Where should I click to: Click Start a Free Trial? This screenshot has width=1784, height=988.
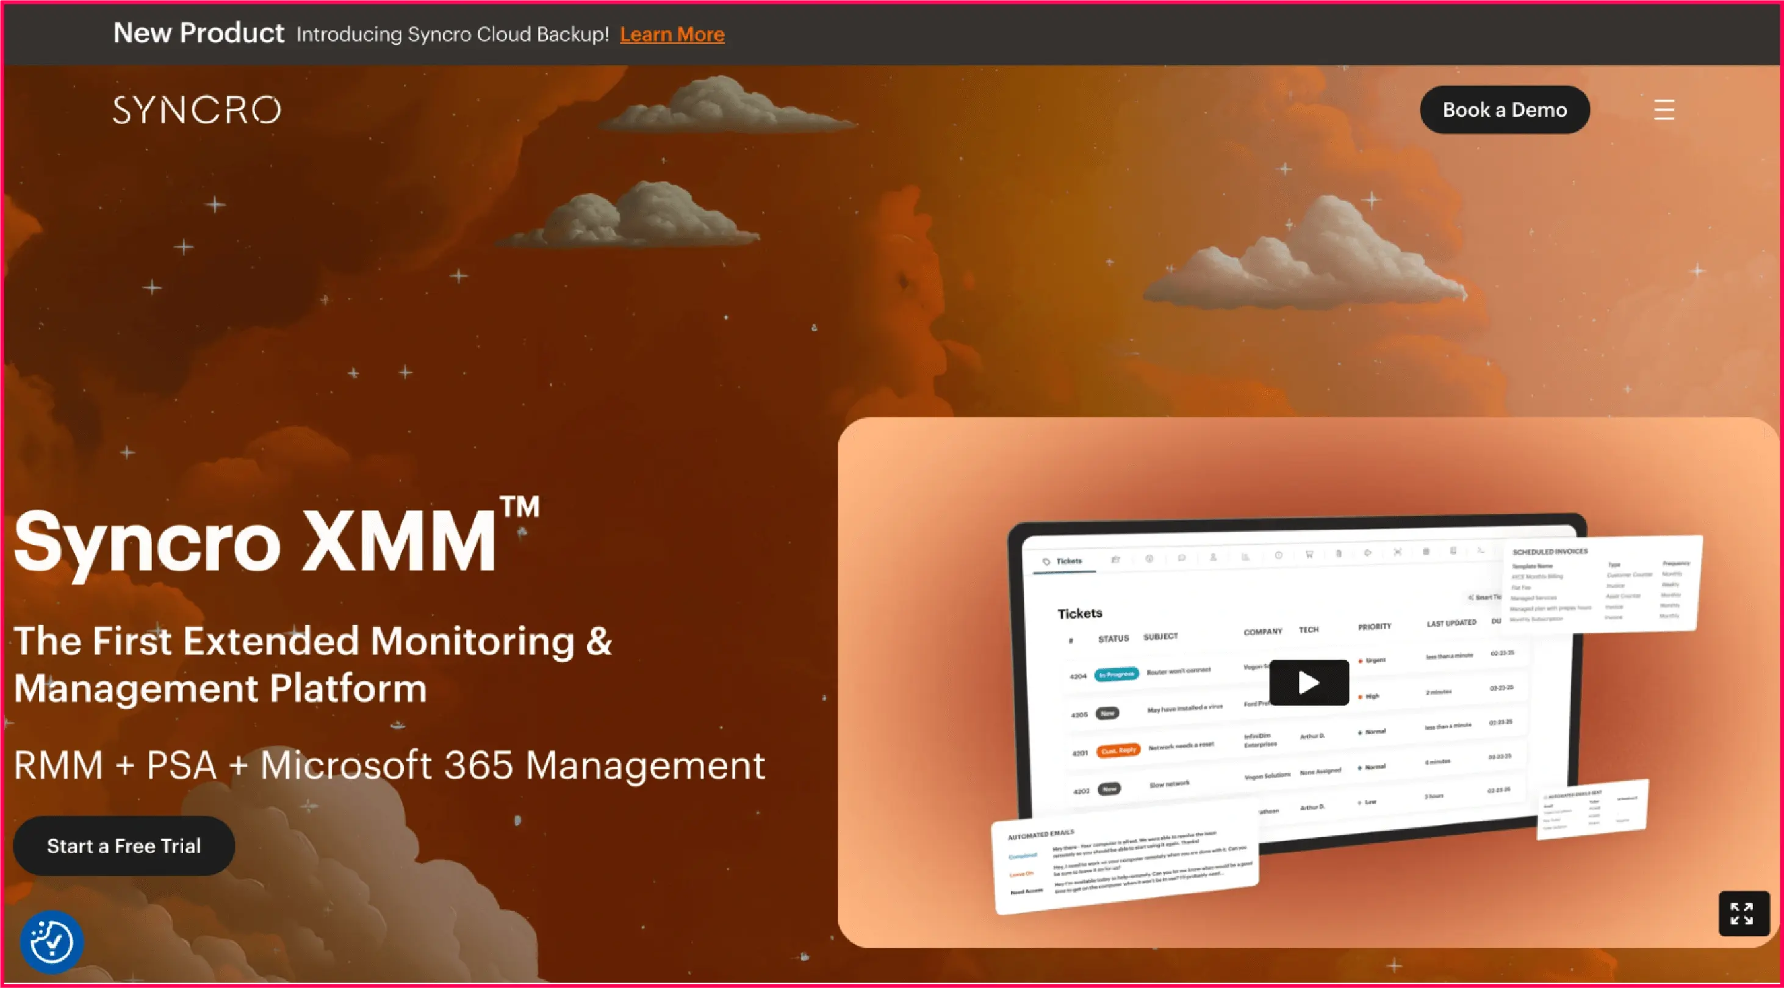point(124,845)
